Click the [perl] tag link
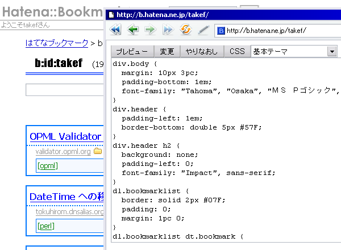 point(46,226)
